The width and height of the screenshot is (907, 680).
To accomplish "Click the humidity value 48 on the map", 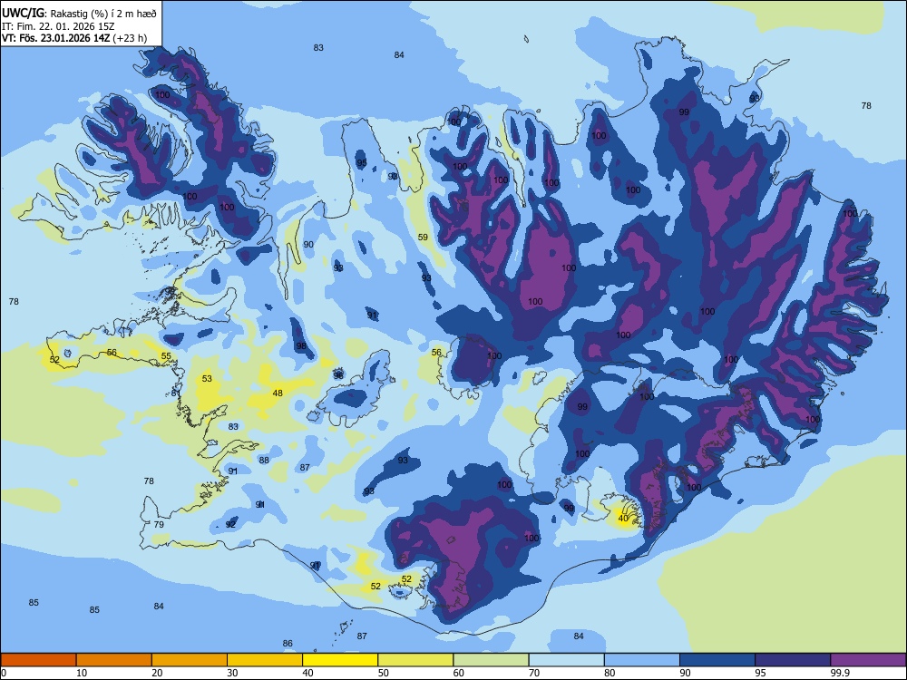I will click(278, 393).
